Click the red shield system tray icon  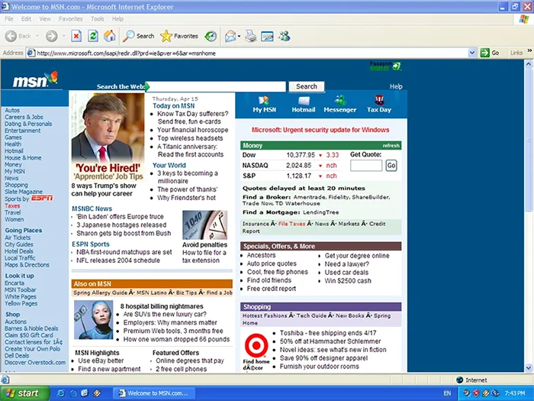(x=477, y=393)
